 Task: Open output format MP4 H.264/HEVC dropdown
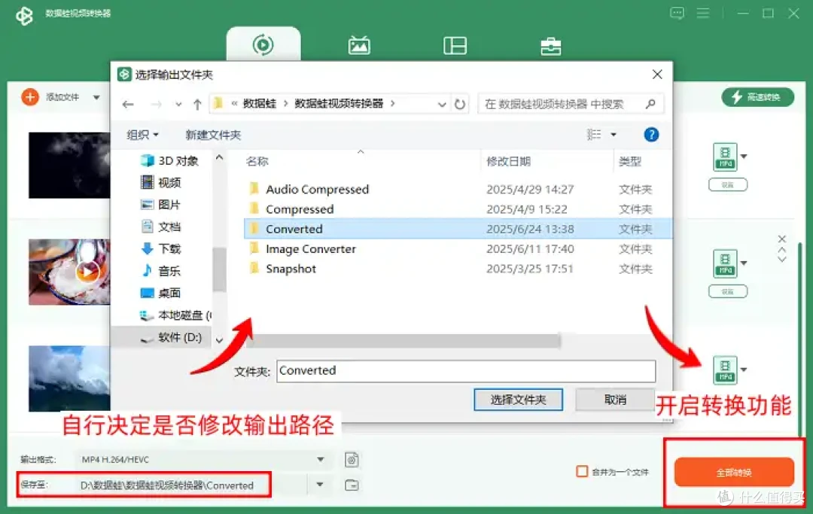[x=202, y=460]
